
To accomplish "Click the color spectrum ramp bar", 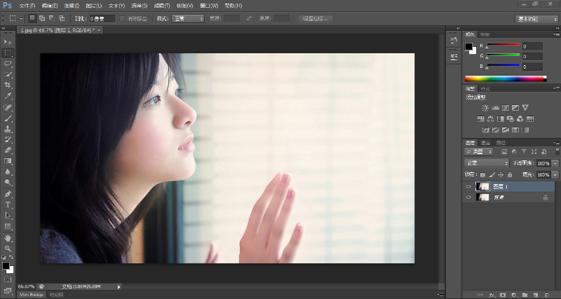I will [x=505, y=78].
